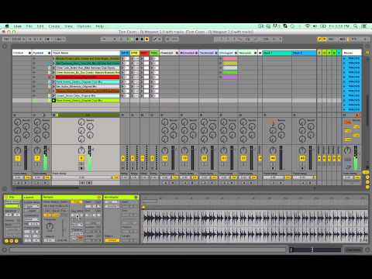Arm the Track Name track for recording
The image size is (372, 279).
pos(81,168)
